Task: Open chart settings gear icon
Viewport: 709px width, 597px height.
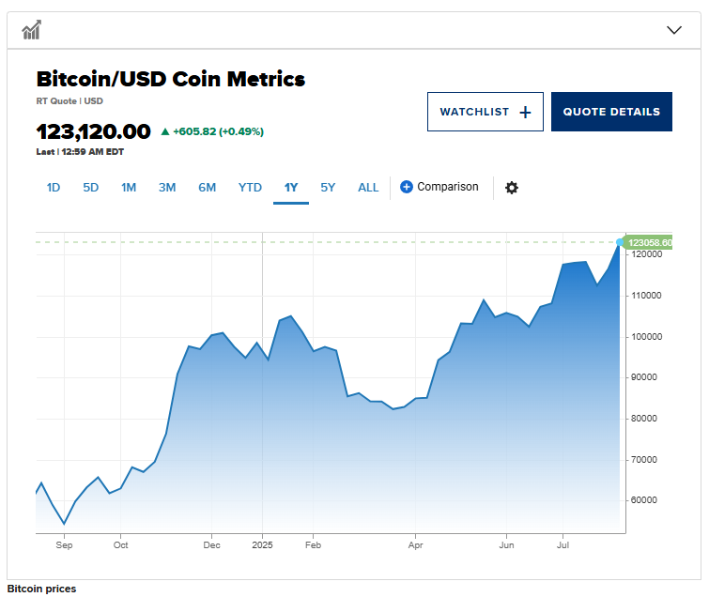Action: tap(512, 187)
